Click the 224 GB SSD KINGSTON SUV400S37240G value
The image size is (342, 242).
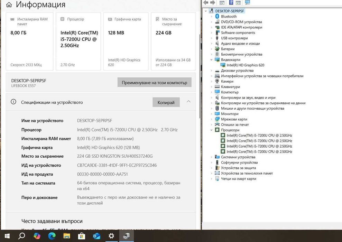tap(115, 156)
